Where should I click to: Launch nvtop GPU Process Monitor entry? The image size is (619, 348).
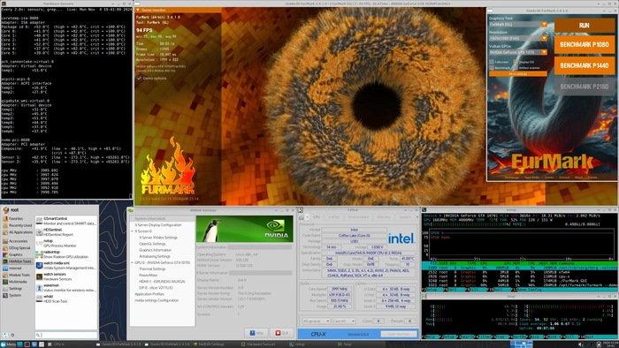pos(66,243)
